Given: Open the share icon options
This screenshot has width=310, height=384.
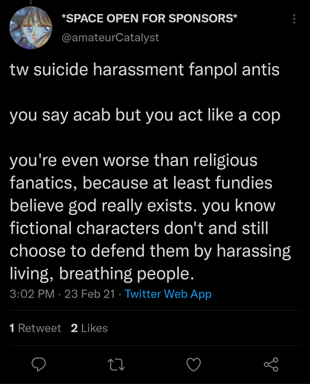Looking at the screenshot, I should pos(271,364).
